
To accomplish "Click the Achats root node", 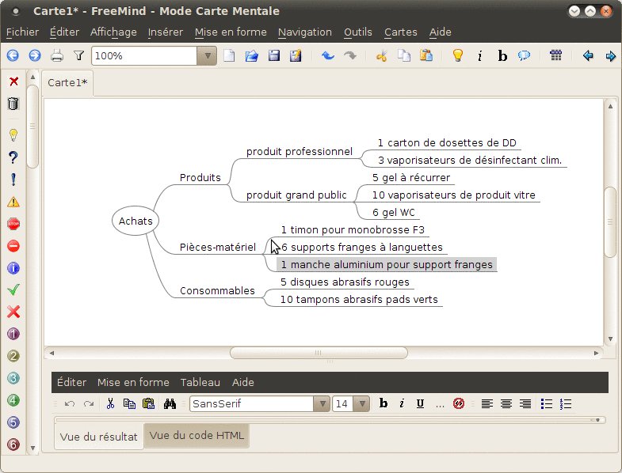I will point(135,221).
